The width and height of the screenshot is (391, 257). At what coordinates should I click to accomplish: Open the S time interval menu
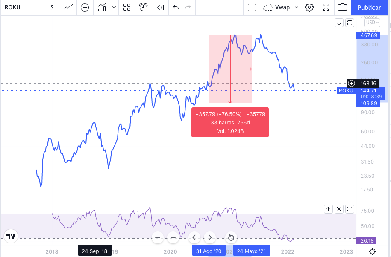[52, 7]
